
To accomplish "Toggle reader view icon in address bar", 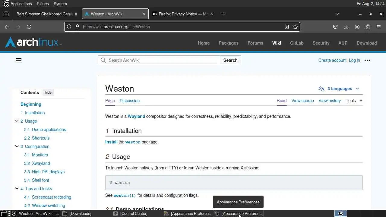I will 287,27.
